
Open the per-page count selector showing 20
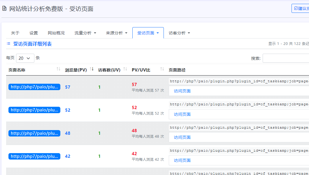(x=25, y=58)
